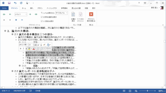Switch to the ページレイアウト tab
166x93 pixels.
tap(52, 8)
